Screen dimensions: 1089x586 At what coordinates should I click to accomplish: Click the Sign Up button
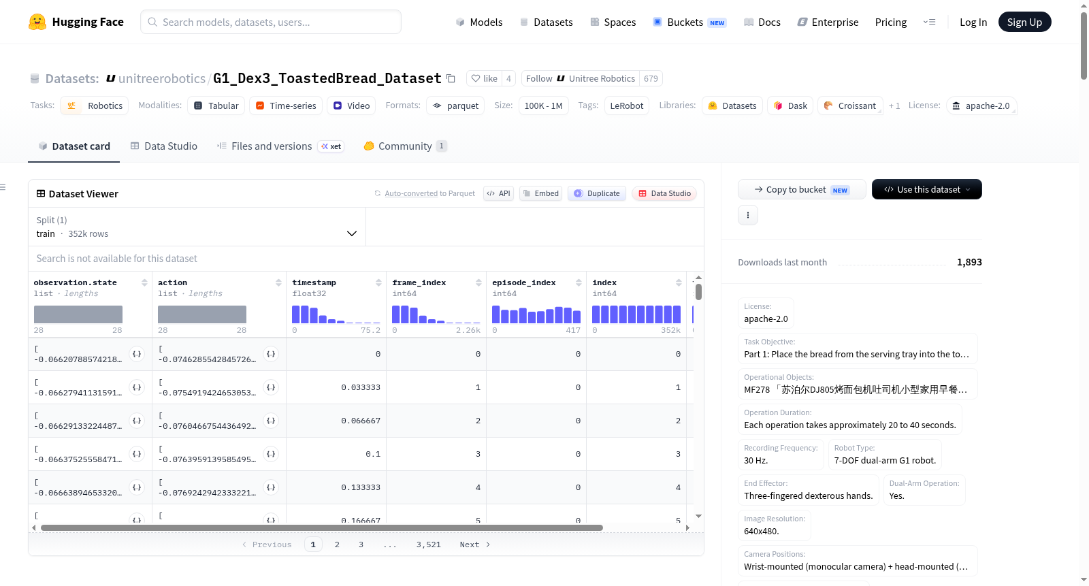tap(1024, 22)
